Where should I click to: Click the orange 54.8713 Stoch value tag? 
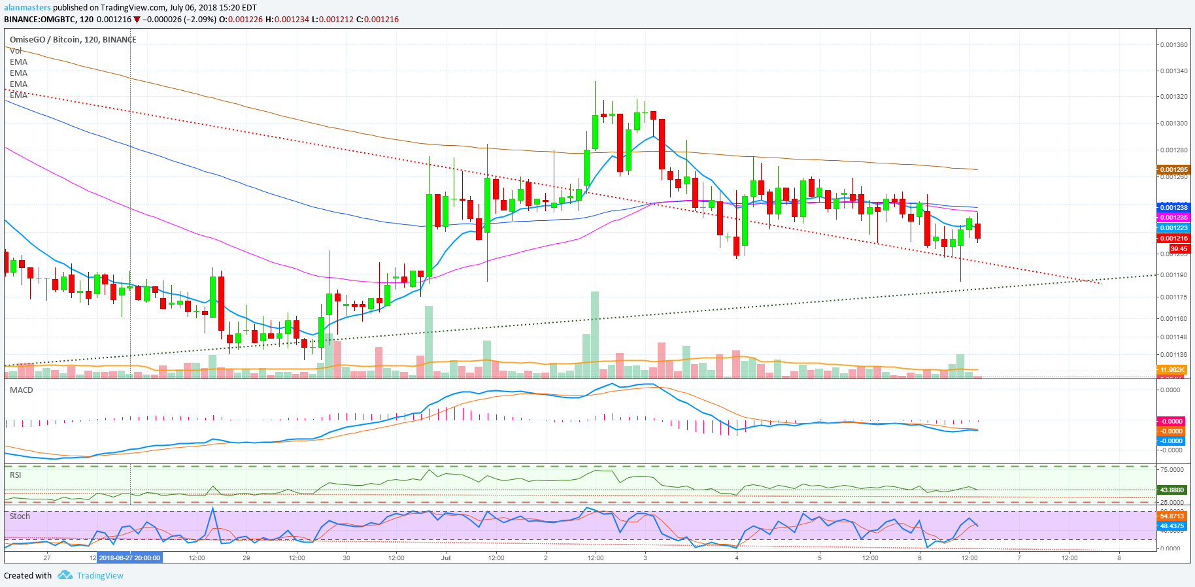[1173, 516]
